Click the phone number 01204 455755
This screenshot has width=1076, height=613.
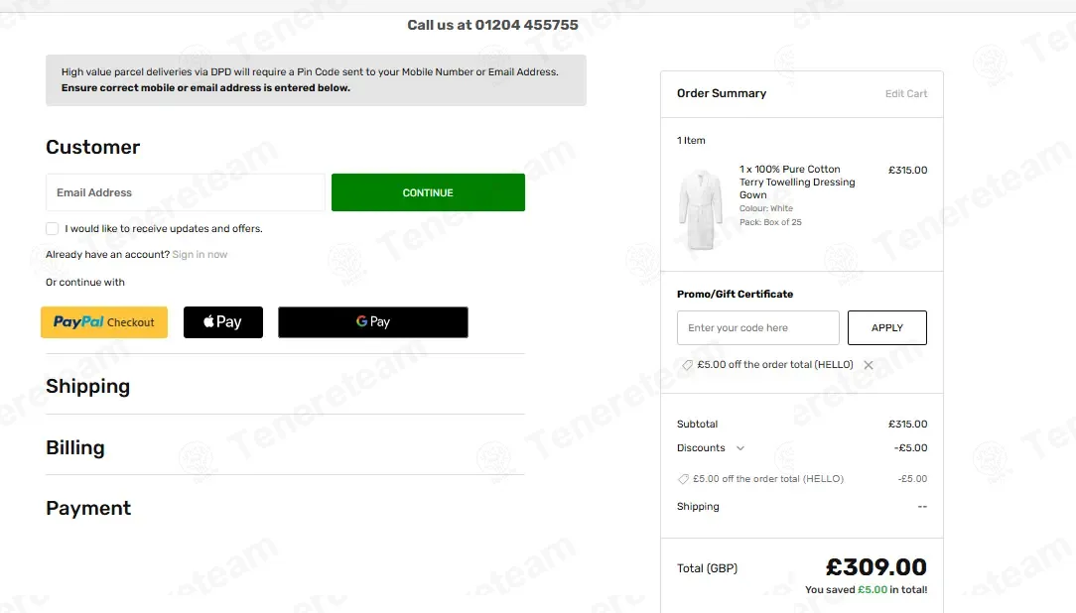[x=526, y=25]
